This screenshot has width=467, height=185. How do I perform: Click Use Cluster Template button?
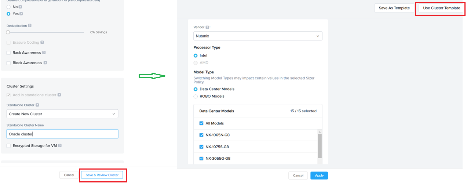[x=442, y=8]
